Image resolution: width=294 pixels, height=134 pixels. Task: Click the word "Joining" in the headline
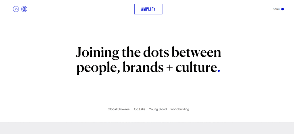pyautogui.click(x=97, y=53)
